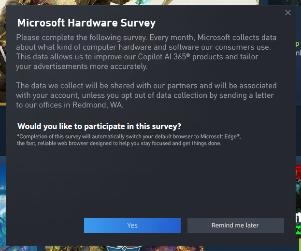Click the Would you like to participate heading
The height and width of the screenshot is (251, 301).
99,126
